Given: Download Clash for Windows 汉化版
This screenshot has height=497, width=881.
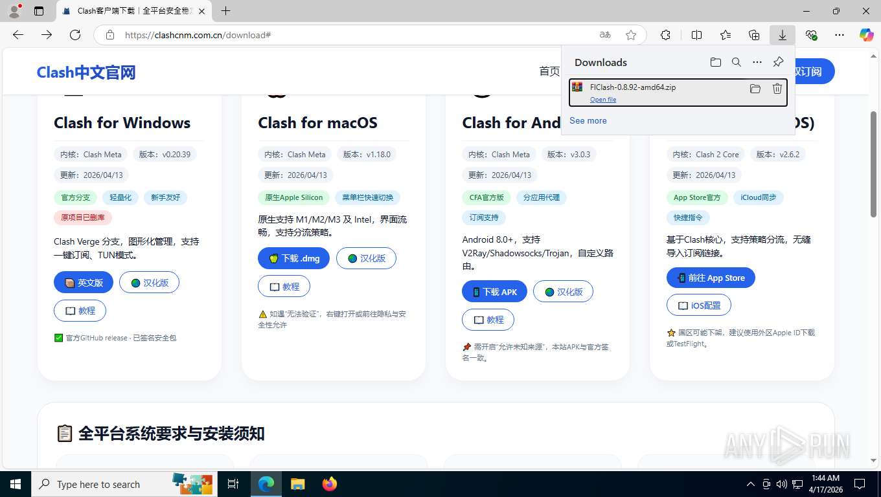Looking at the screenshot, I should [149, 283].
